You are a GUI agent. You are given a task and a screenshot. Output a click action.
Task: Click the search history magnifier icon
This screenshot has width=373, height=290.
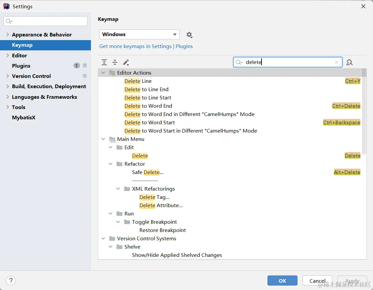click(x=239, y=62)
